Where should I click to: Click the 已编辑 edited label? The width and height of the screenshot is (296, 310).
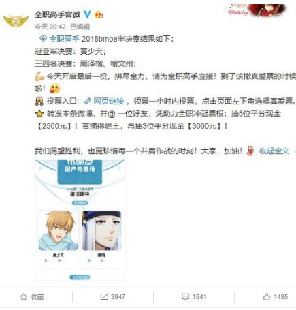[x=80, y=27]
